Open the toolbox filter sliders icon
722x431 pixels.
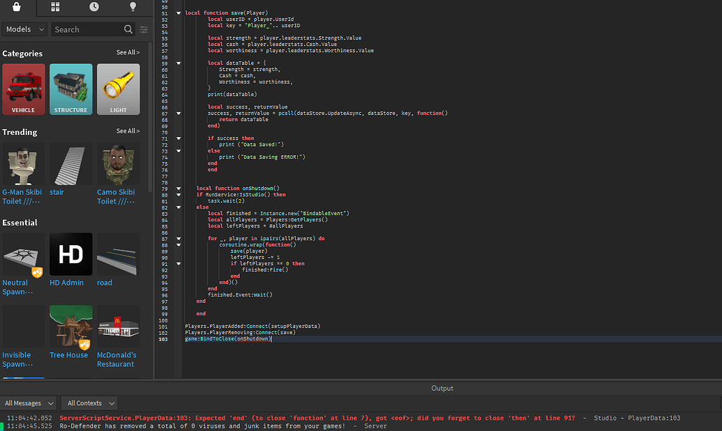pyautogui.click(x=144, y=30)
